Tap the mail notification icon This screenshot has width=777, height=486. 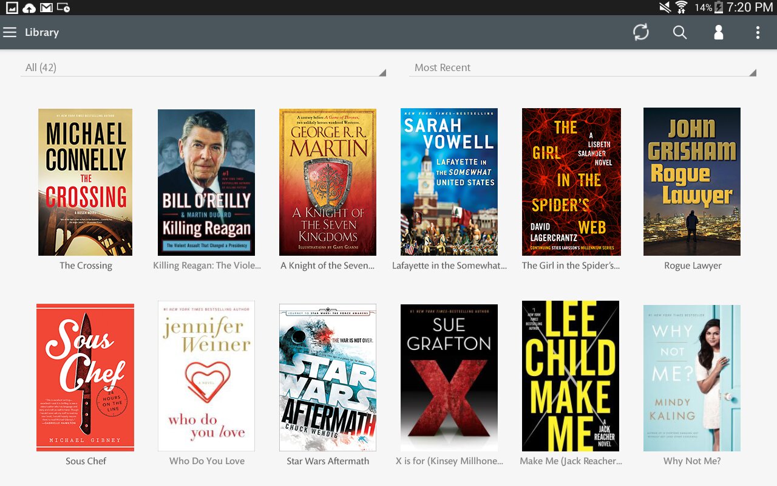(x=46, y=7)
